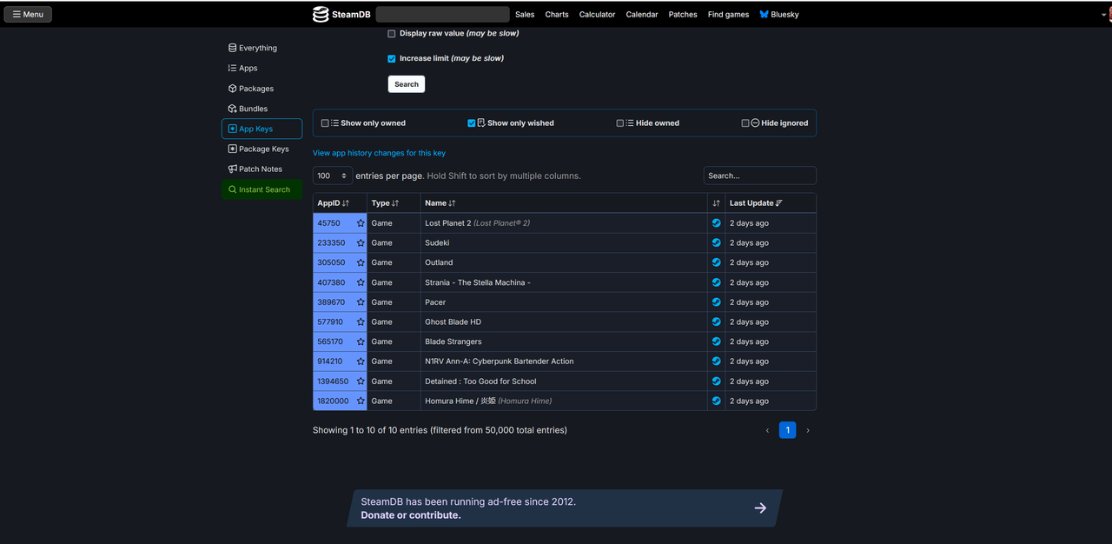Image resolution: width=1112 pixels, height=544 pixels.
Task: Click the star icon for Detained row
Action: (x=361, y=381)
